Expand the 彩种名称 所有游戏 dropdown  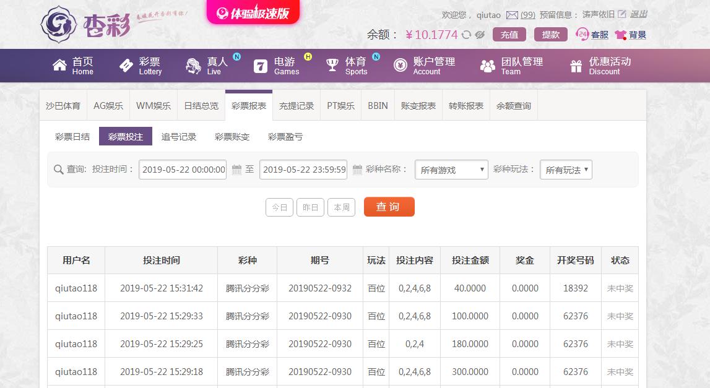[451, 170]
